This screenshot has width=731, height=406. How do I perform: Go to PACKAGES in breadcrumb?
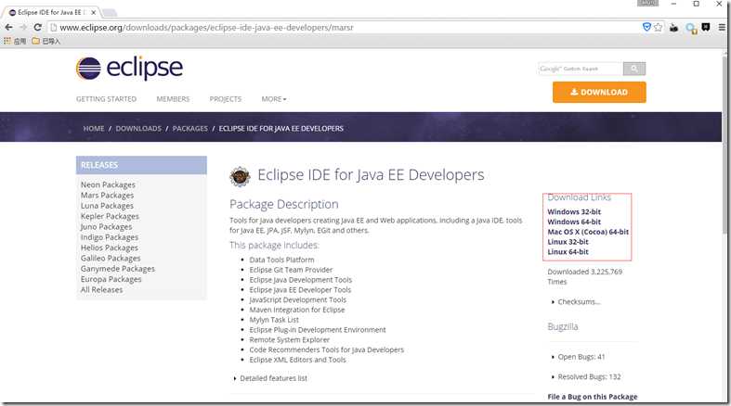point(190,128)
